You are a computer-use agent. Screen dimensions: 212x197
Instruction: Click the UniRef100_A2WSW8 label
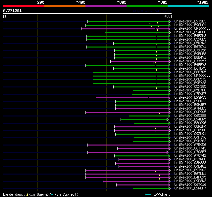click(190, 130)
